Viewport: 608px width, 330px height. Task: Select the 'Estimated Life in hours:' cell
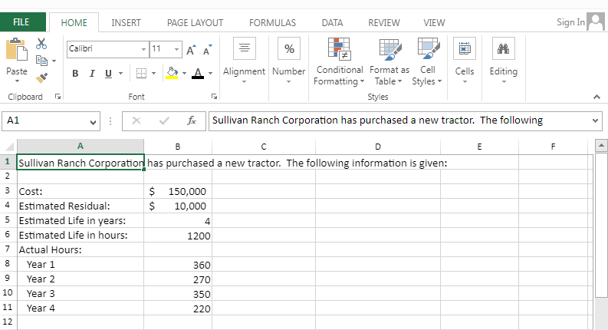coord(81,236)
